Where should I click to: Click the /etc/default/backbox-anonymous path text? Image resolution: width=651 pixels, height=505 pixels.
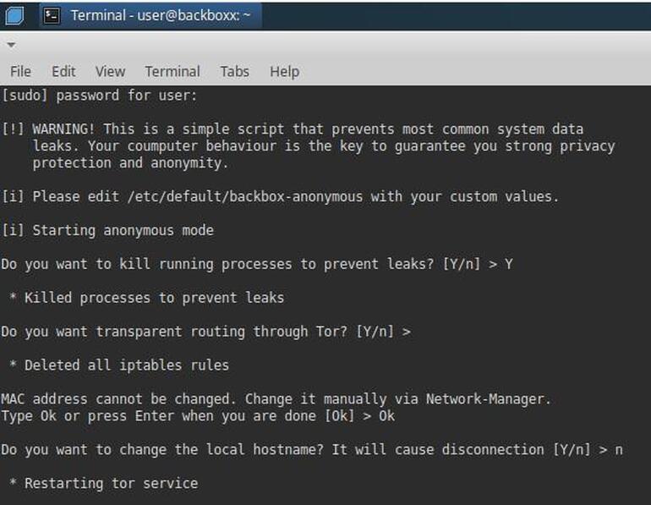pos(245,196)
